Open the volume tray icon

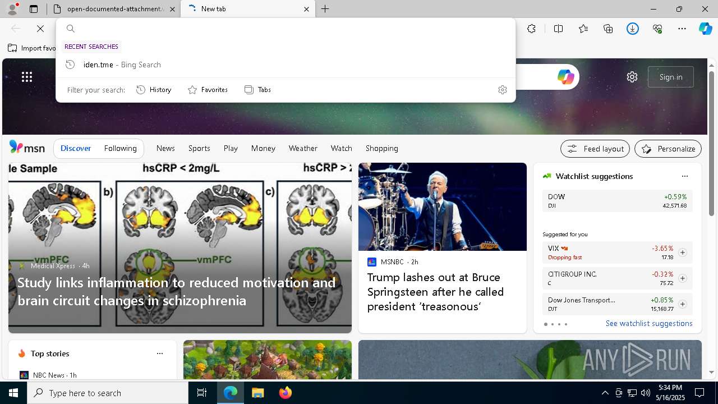(645, 393)
